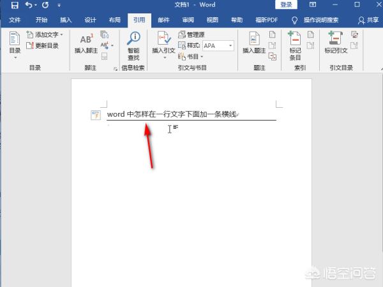Viewport: 383px width, 287px height.
Task: Open Ribbon Display Options icon
Action: (x=313, y=4)
